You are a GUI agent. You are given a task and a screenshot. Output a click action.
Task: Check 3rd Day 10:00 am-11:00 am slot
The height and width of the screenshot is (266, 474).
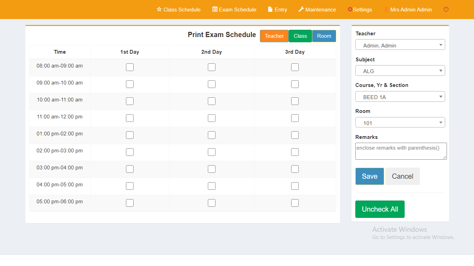[x=295, y=101]
